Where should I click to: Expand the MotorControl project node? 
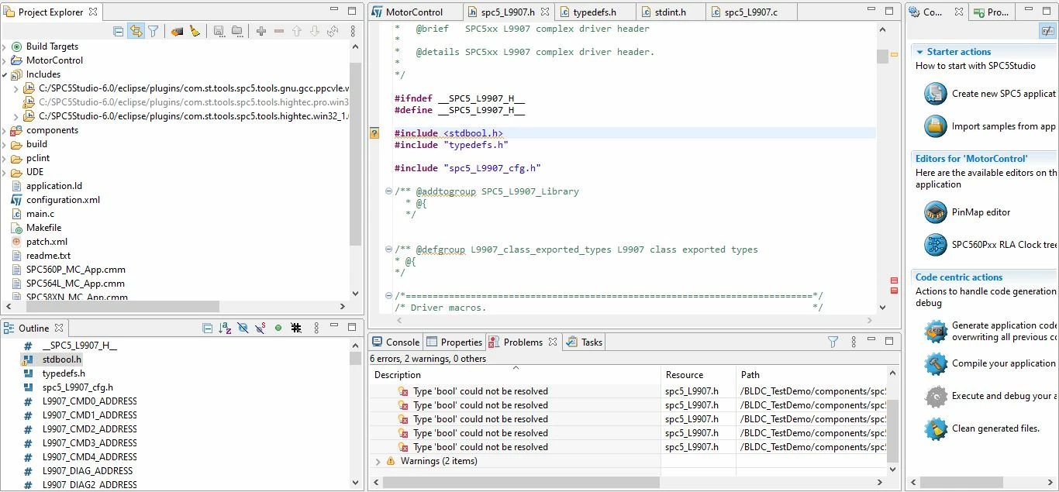coord(5,60)
